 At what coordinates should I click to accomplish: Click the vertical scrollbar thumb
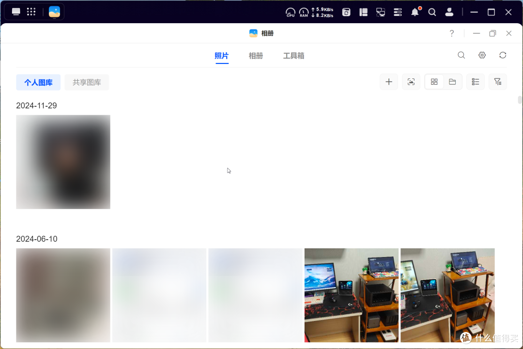(520, 100)
